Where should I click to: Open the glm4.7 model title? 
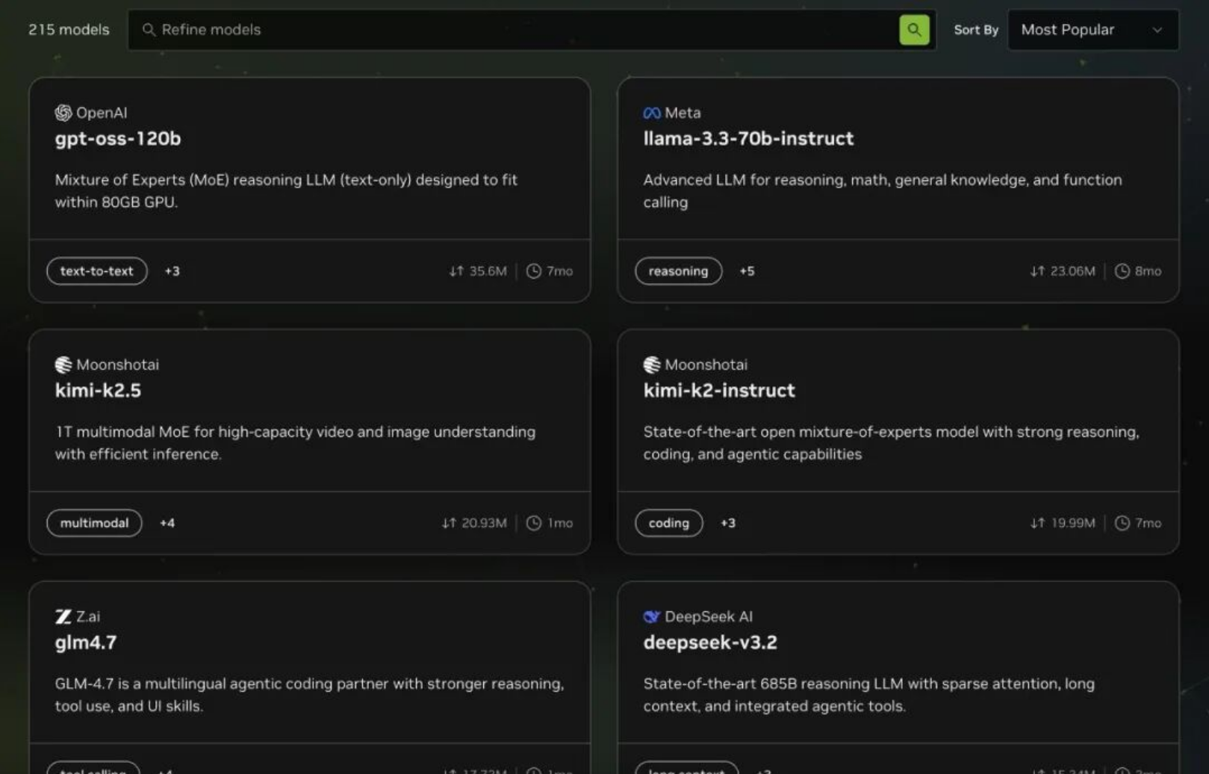(x=86, y=643)
